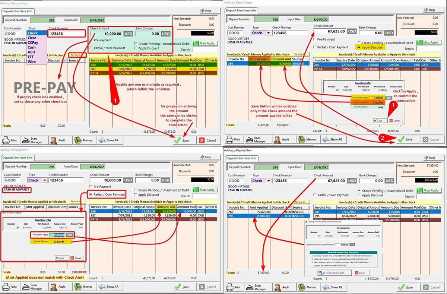Click the Help icon in the top-right window
This screenshot has width=447, height=294.
(426, 10)
